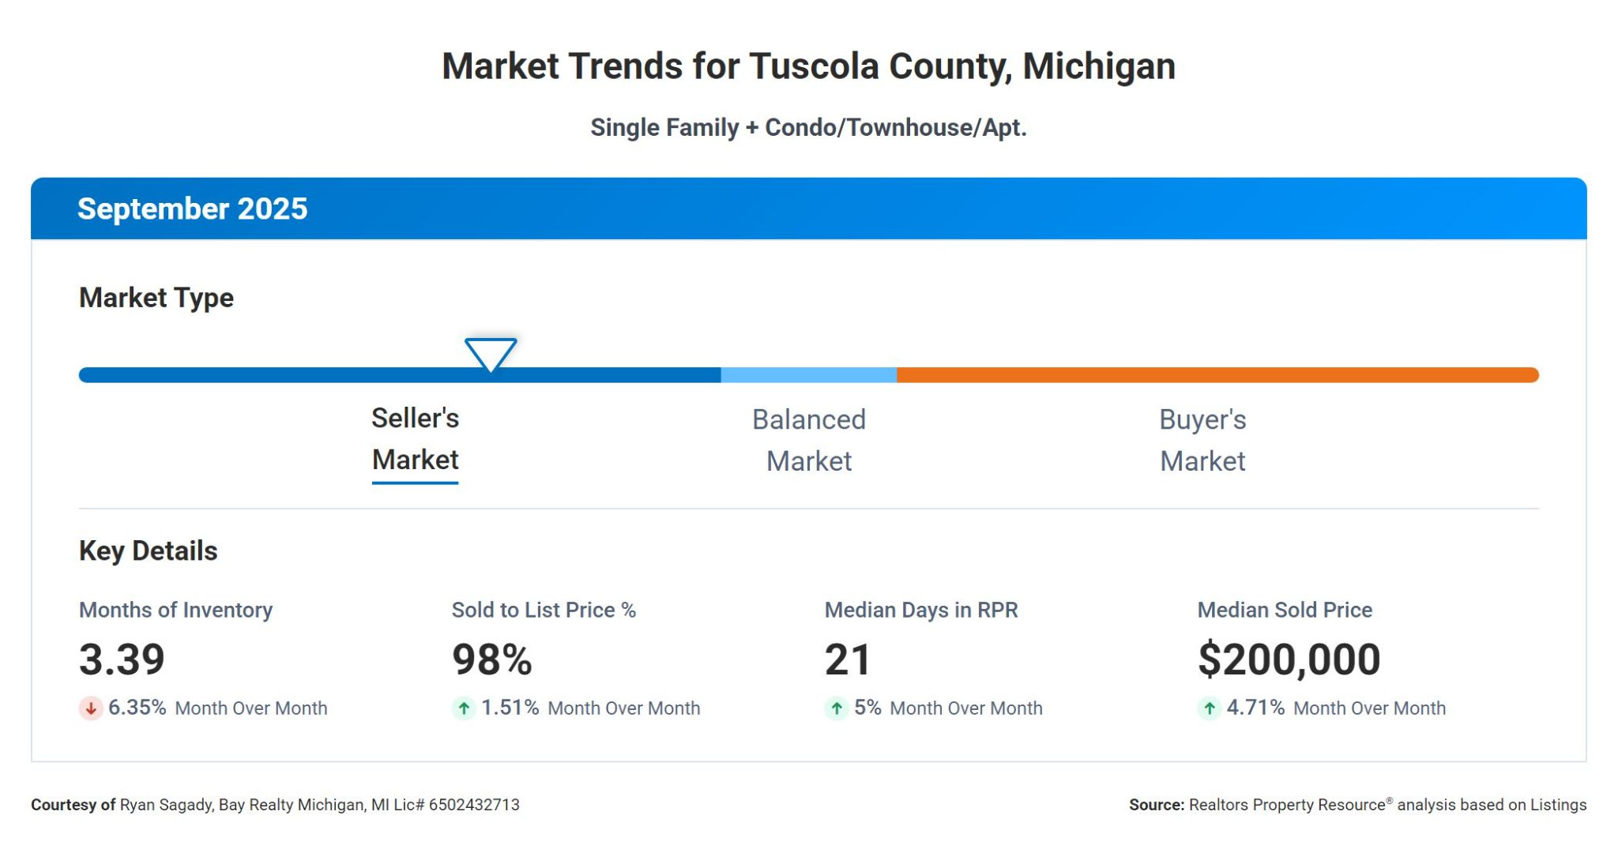Viewport: 1618px width, 849px height.
Task: Click the Key Details heading
Action: click(148, 550)
